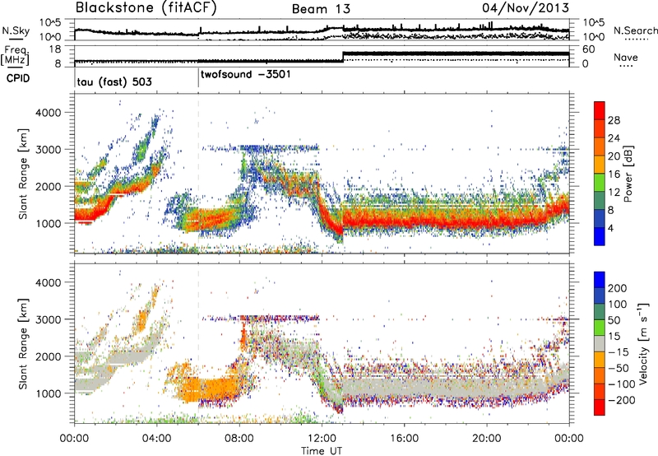This screenshot has width=658, height=456.
Task: Click the 'Time UT' axis label
Action: (322, 450)
